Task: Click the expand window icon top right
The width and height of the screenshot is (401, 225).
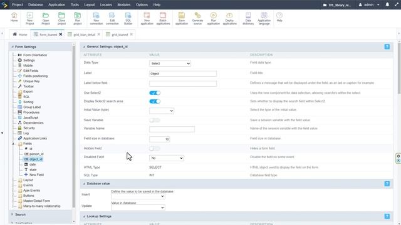Action: (397, 4)
